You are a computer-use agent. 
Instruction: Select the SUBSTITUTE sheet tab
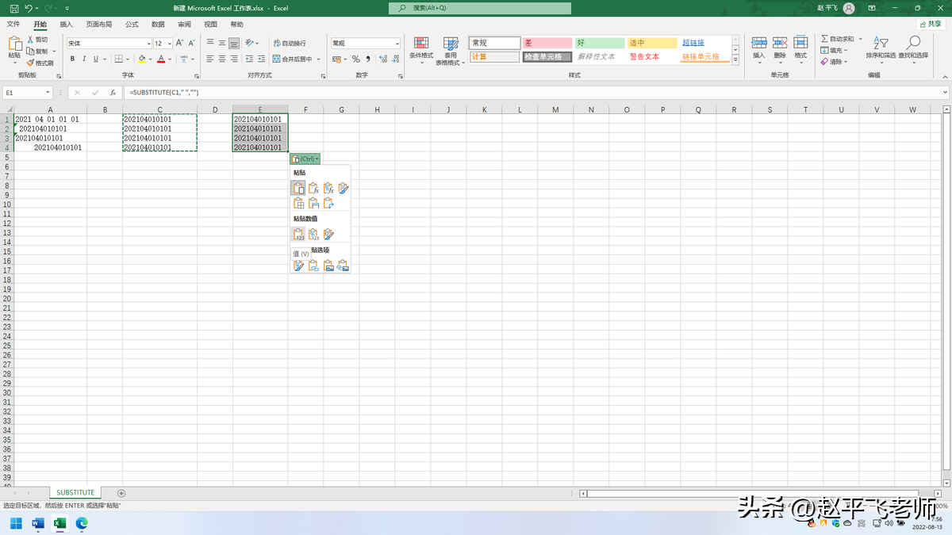(x=75, y=493)
